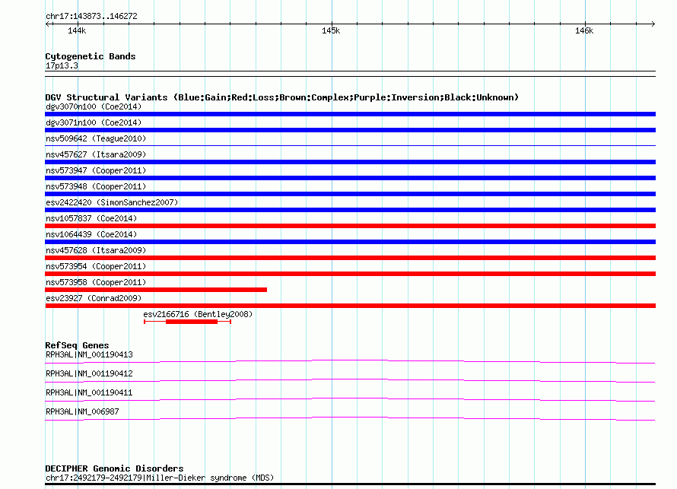Click the blue bar under esv2422420
The image size is (677, 489).
coord(350,210)
